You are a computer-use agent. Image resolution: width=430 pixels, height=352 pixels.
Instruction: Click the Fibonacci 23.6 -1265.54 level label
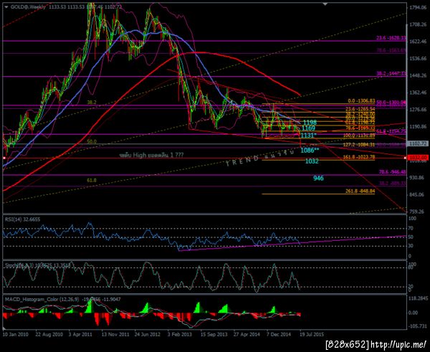tap(361, 109)
